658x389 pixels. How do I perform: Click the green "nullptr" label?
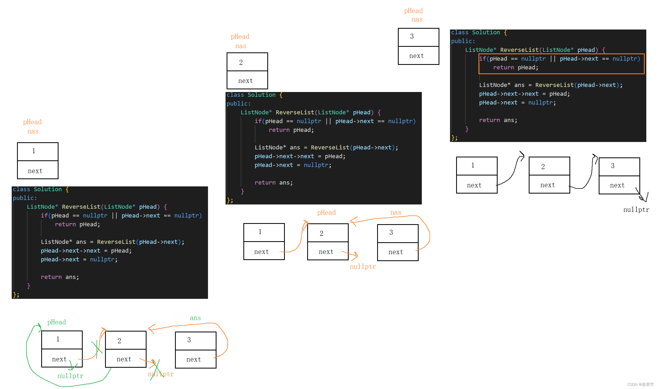click(70, 376)
